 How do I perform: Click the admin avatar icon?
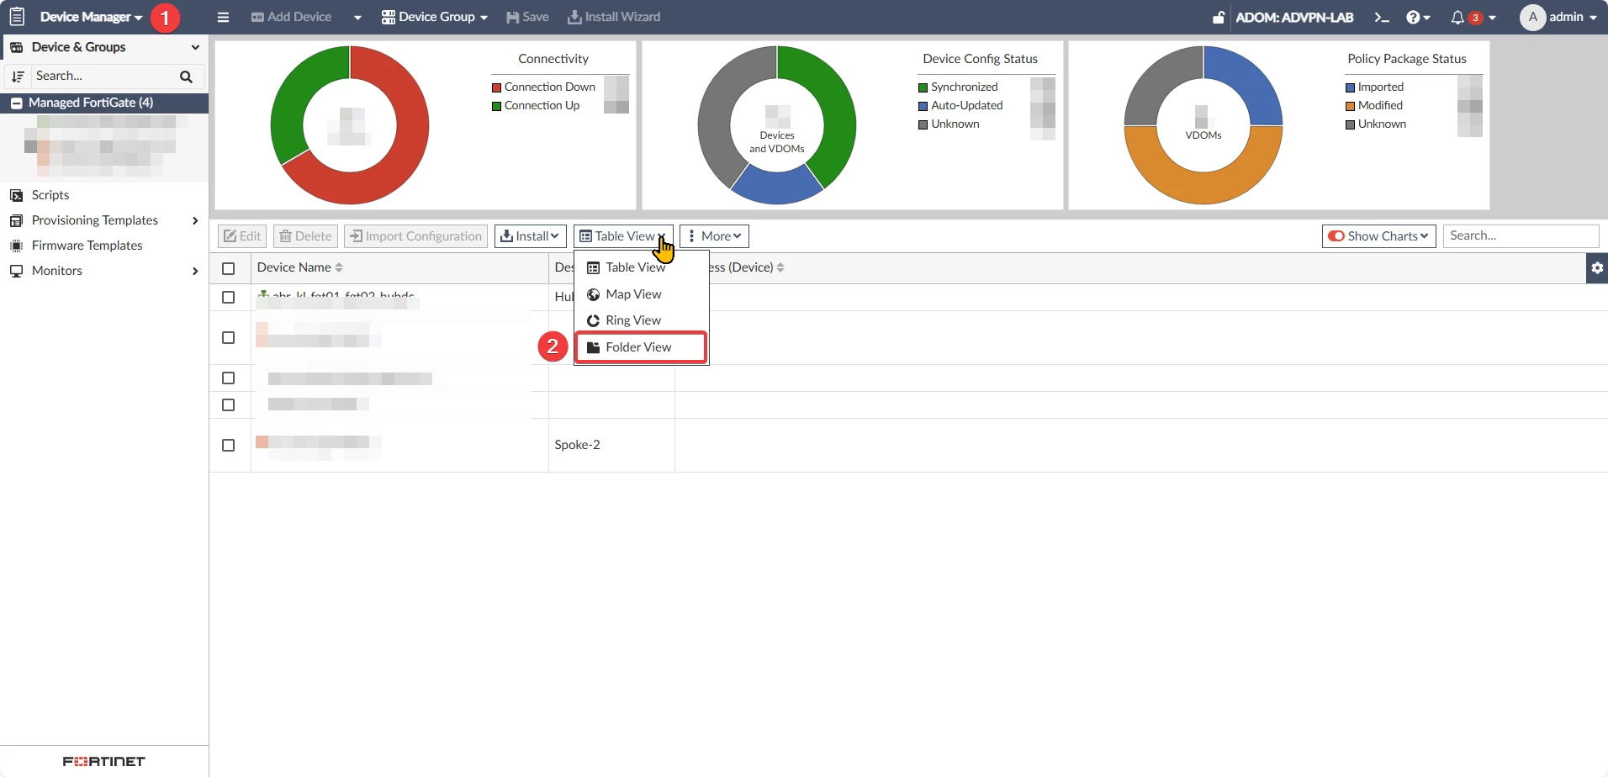[1532, 17]
